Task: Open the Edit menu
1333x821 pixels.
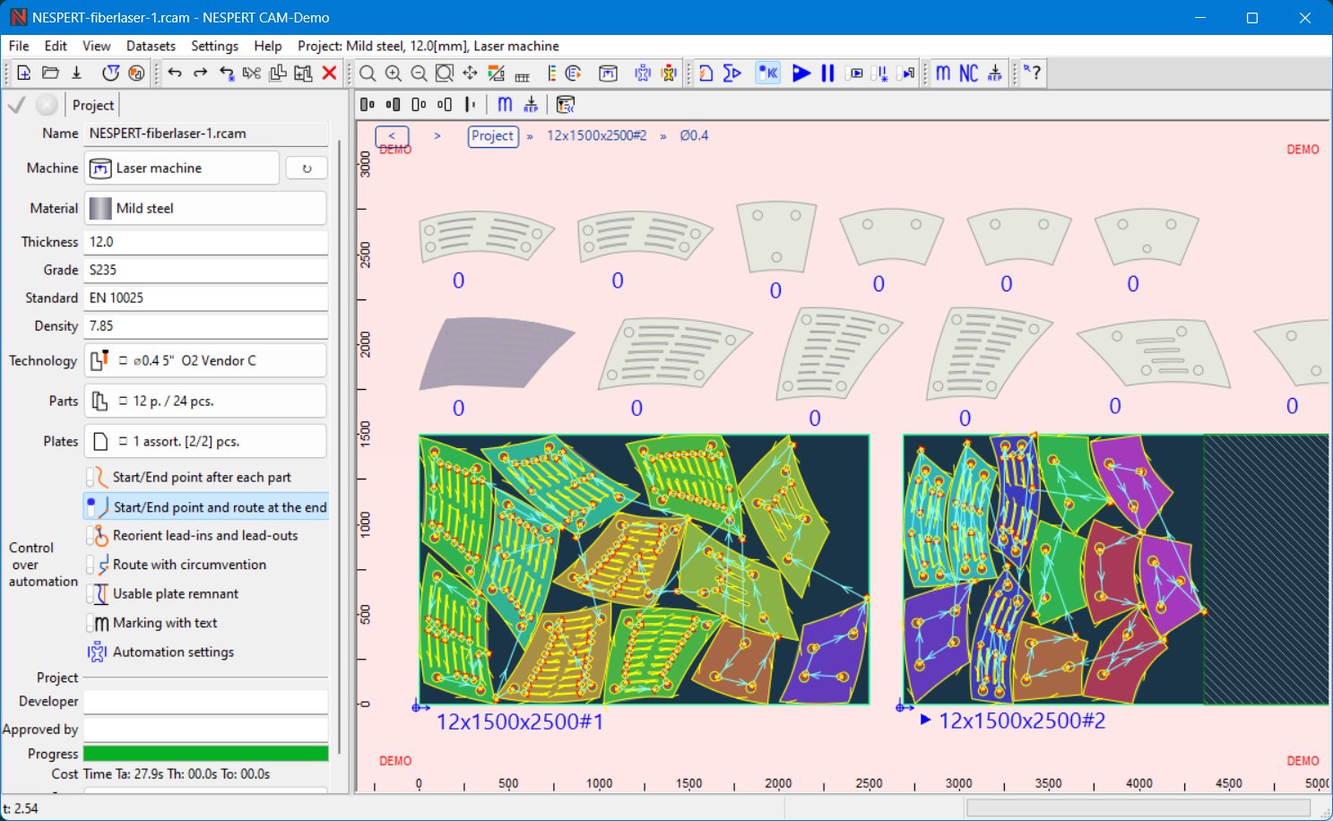Action: (x=56, y=46)
